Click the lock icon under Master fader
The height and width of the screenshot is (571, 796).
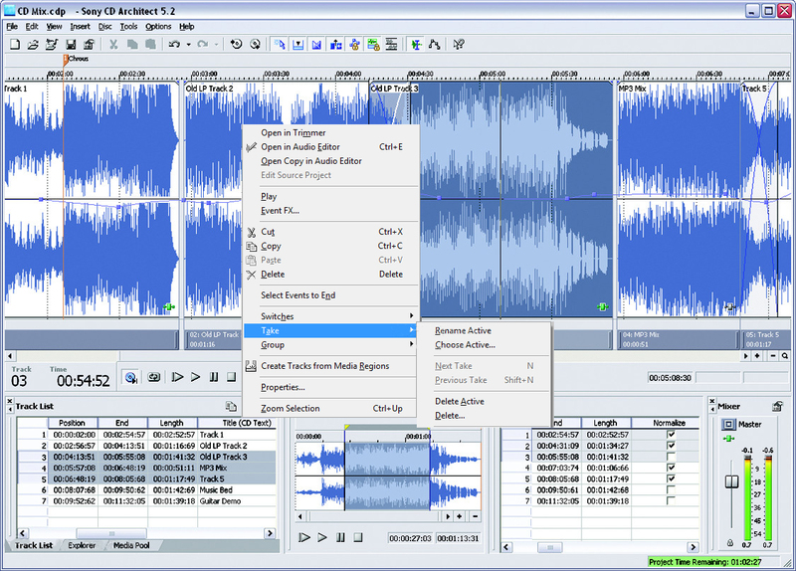[730, 543]
